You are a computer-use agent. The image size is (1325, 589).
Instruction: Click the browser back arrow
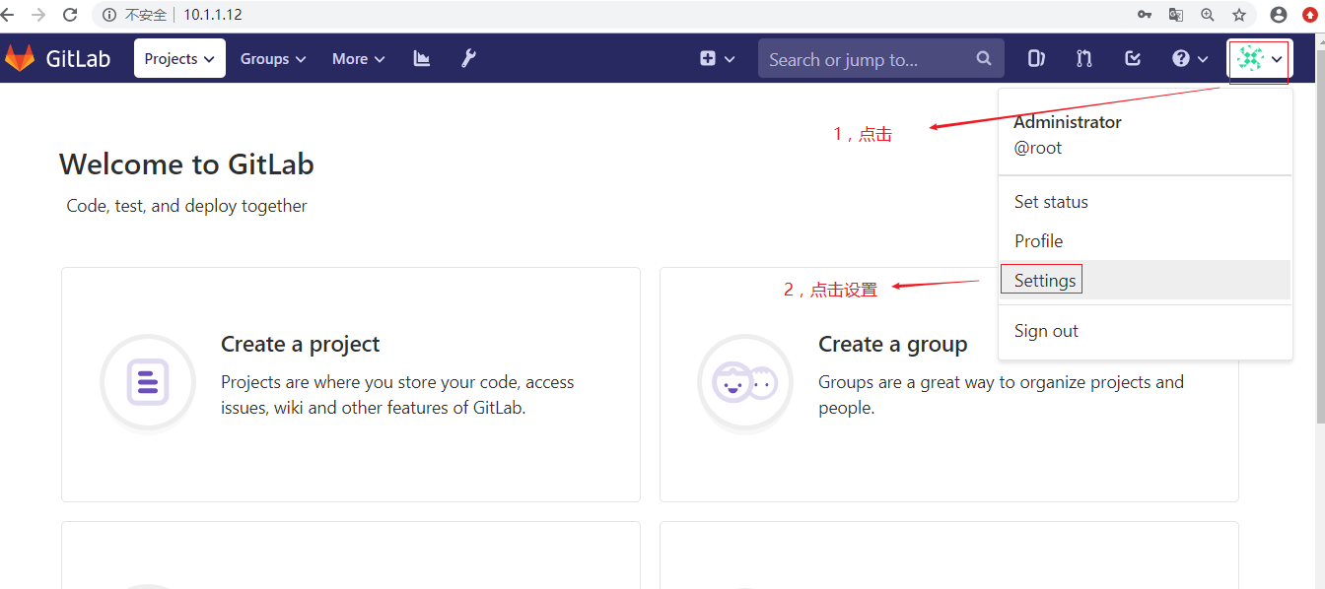point(8,15)
